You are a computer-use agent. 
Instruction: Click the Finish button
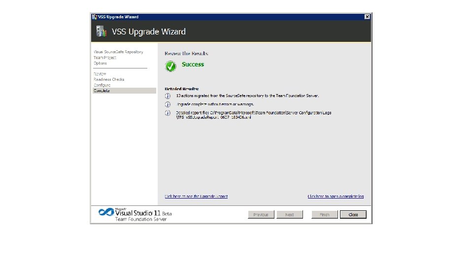[325, 214]
